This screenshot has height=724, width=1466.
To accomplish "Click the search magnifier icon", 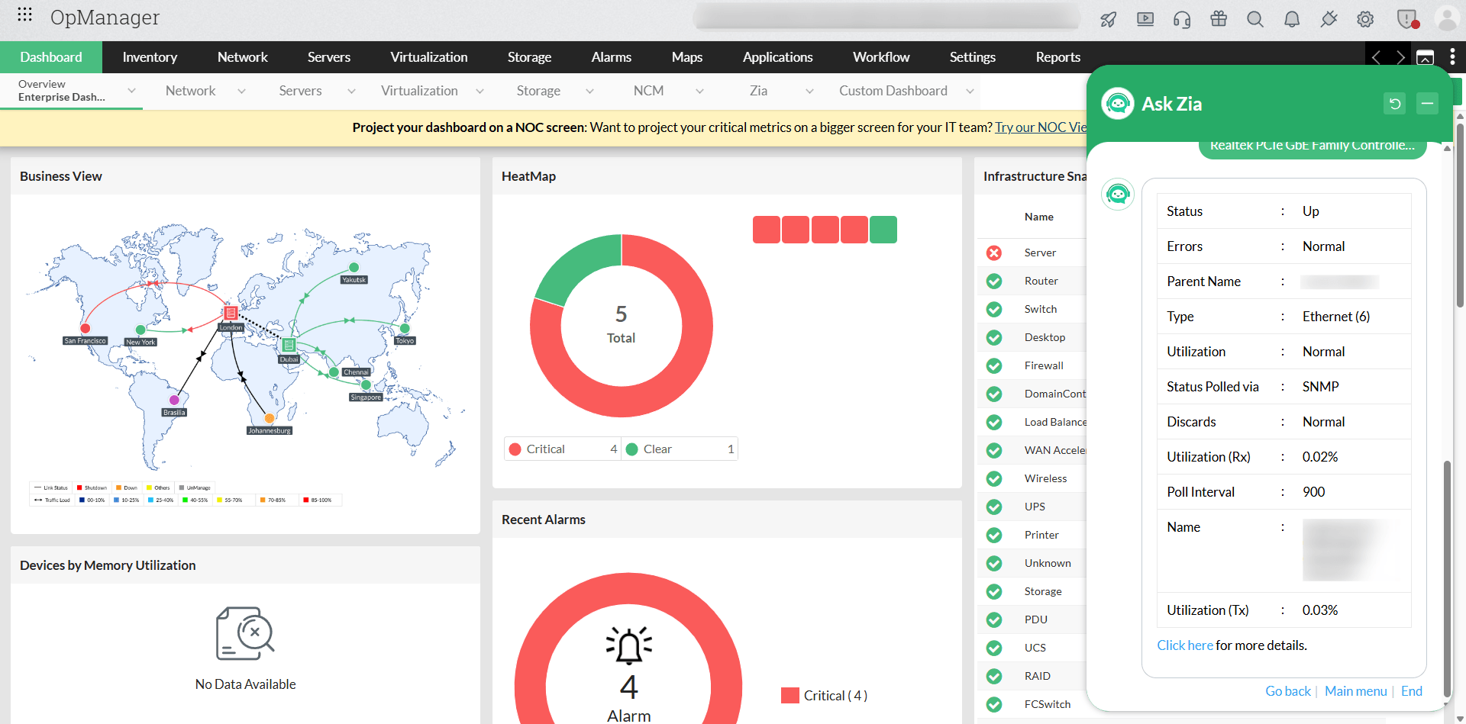I will point(1255,19).
